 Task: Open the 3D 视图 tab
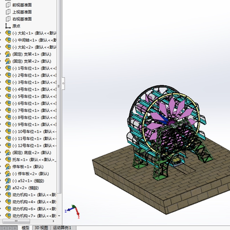41,228
